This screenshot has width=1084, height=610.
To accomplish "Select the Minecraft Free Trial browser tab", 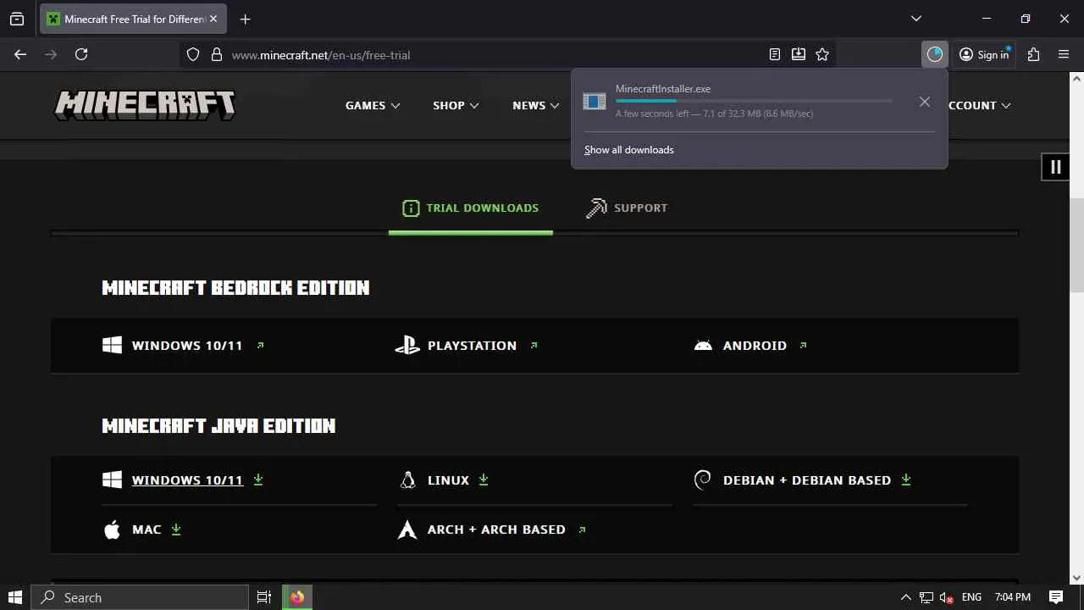I will [133, 19].
